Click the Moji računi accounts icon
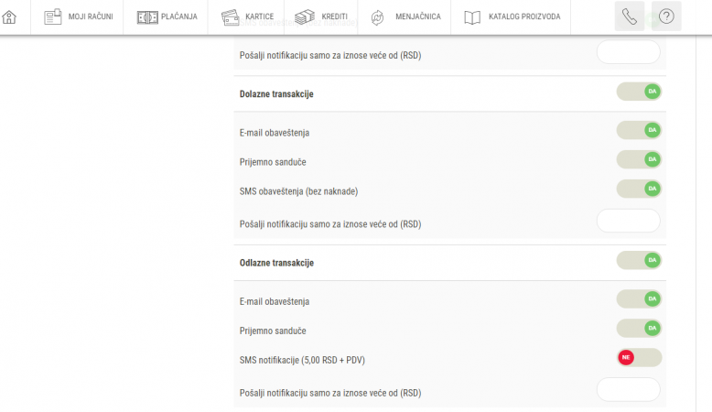The height and width of the screenshot is (412, 712). pos(53,16)
